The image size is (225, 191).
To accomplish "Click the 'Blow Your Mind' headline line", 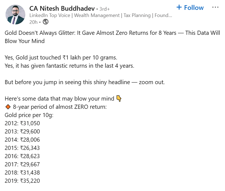I will click(25, 41).
